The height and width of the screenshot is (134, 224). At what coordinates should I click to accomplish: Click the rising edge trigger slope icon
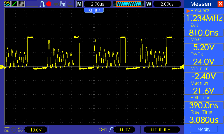pyautogui.click(x=111, y=130)
